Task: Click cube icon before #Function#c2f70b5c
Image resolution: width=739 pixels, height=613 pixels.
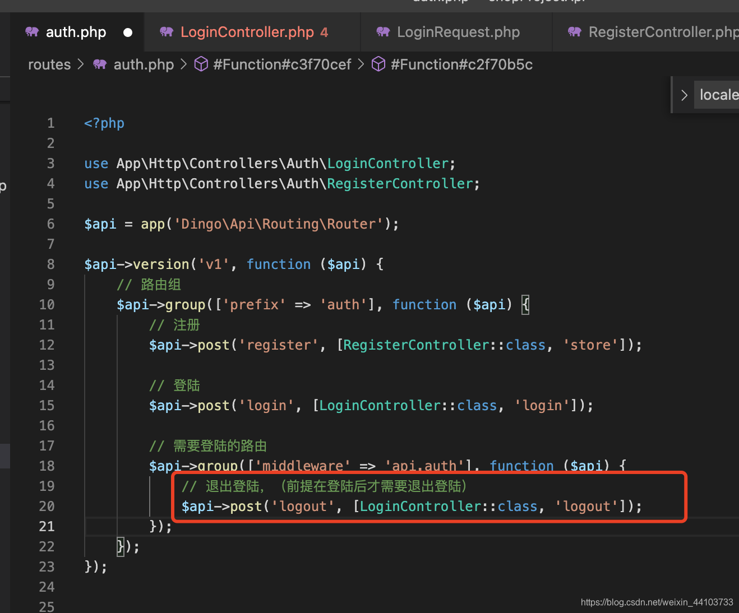Action: [378, 64]
